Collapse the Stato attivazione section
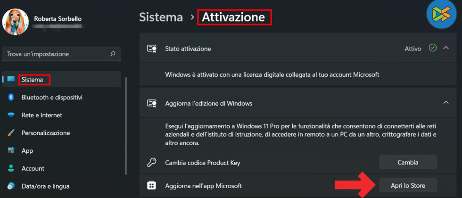The height and width of the screenshot is (198, 462). (446, 48)
